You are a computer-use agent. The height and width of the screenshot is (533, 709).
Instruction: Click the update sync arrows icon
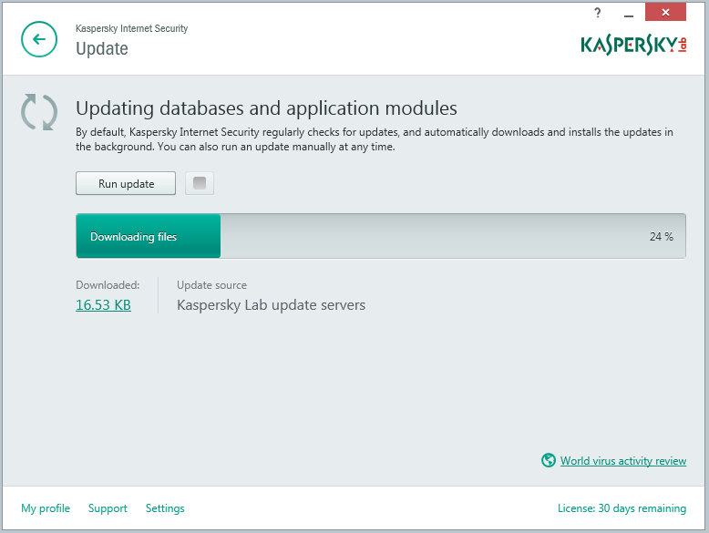pos(39,112)
